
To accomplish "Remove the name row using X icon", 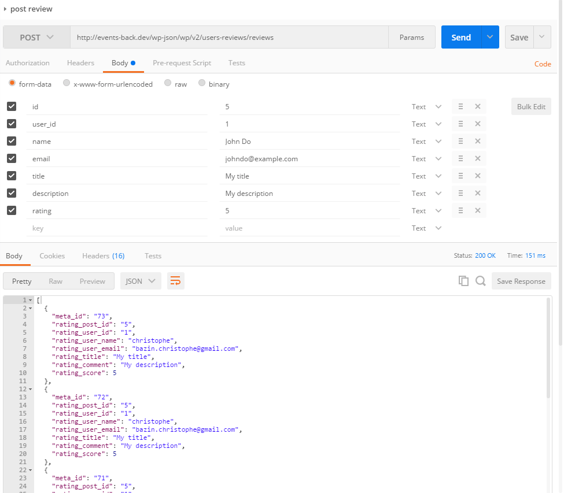I will 477,141.
